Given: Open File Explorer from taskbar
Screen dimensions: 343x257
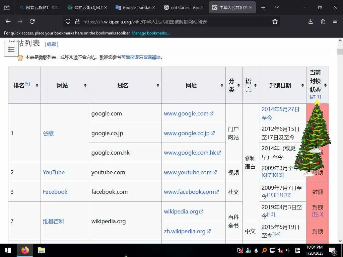Looking at the screenshot, I should 41,250.
